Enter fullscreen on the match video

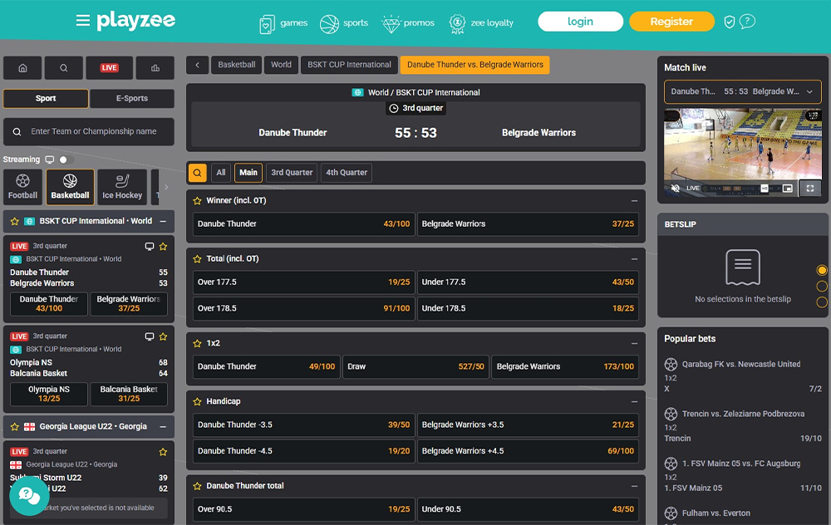[809, 189]
